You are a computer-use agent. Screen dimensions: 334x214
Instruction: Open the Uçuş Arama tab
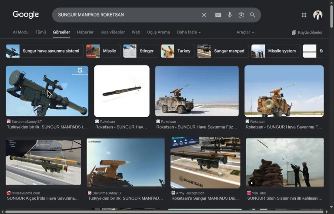(x=158, y=32)
